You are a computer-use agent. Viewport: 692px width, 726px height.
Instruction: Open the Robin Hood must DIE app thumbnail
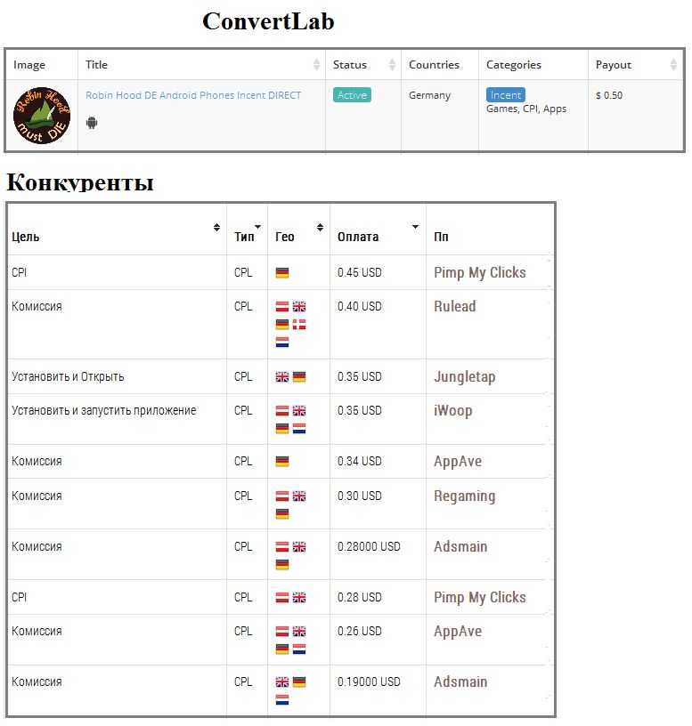(x=42, y=116)
